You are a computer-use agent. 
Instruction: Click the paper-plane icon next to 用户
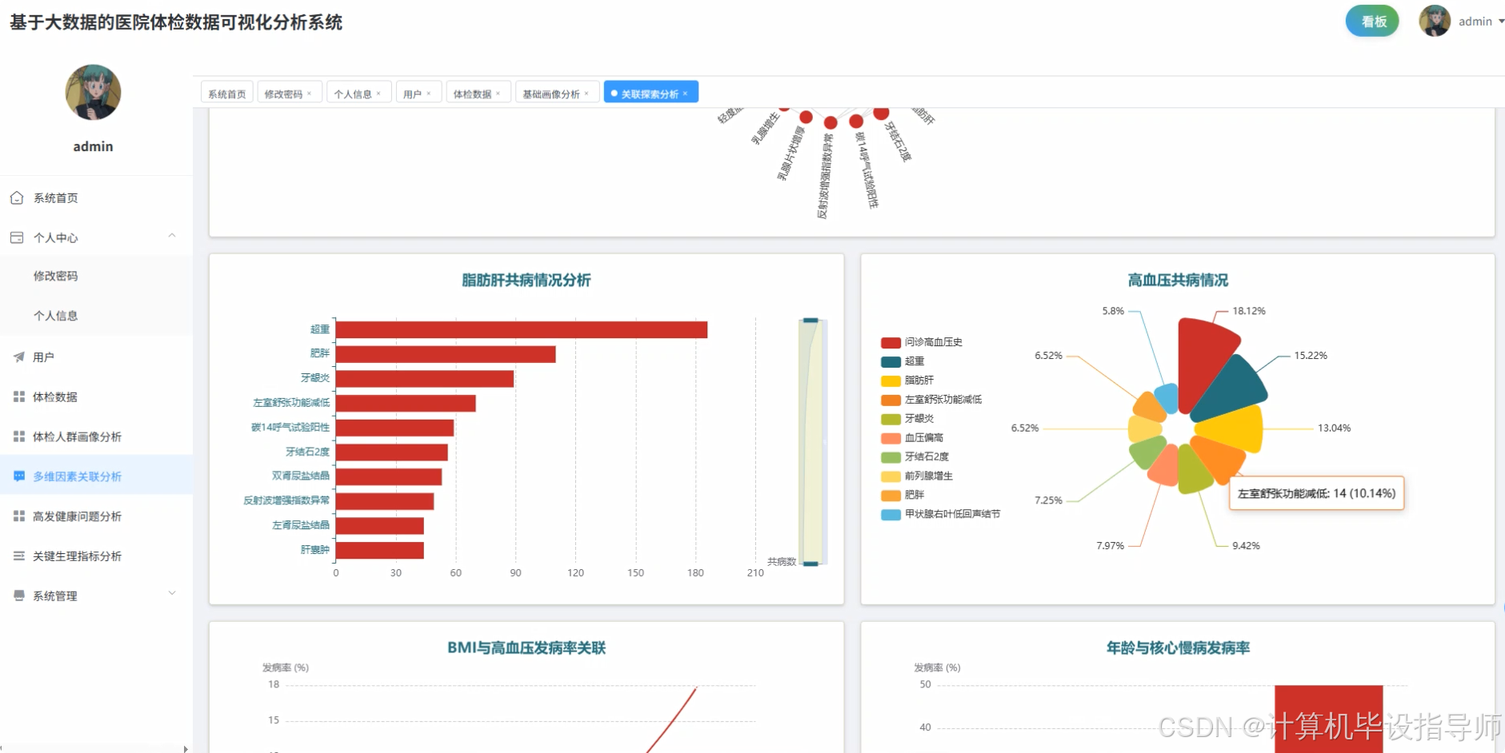18,357
